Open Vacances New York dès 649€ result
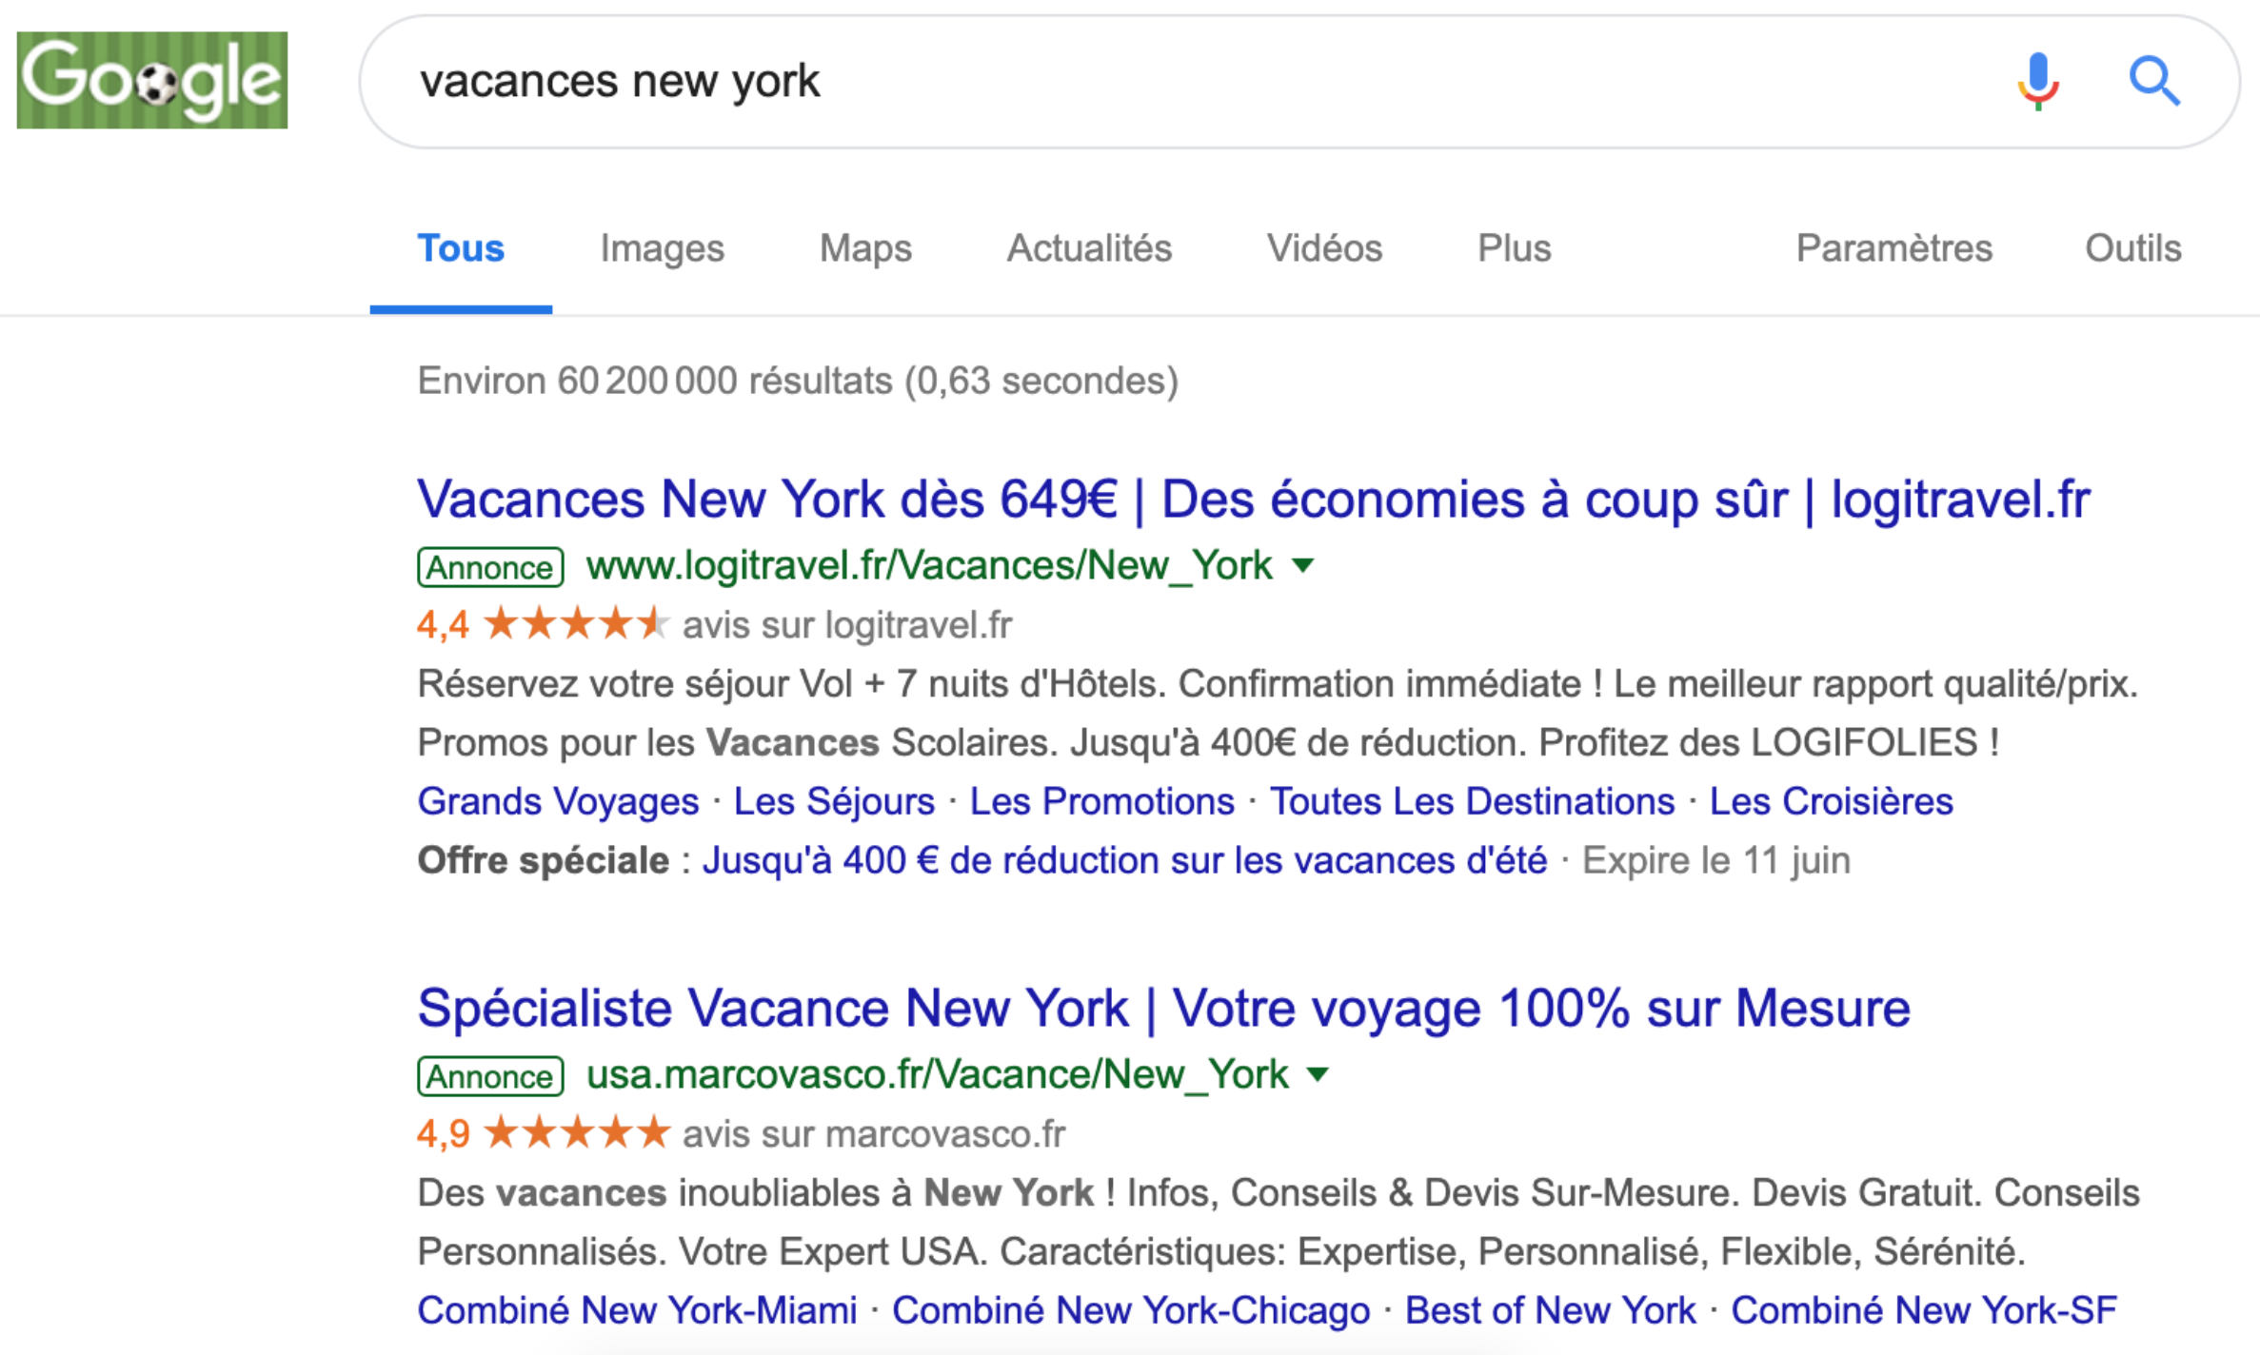Image resolution: width=2260 pixels, height=1355 pixels. point(1254,500)
